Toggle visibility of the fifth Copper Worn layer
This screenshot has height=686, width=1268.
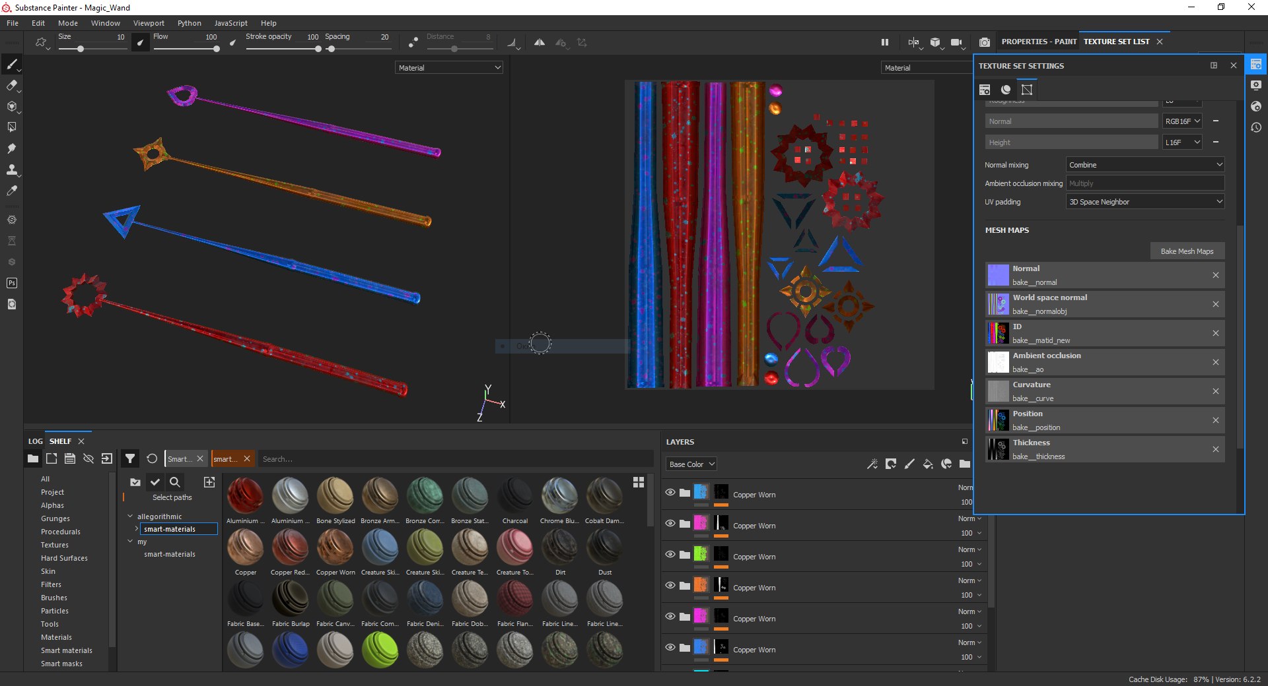670,616
